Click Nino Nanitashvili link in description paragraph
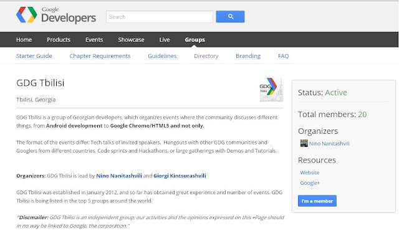The image size is (399, 236). (x=119, y=176)
